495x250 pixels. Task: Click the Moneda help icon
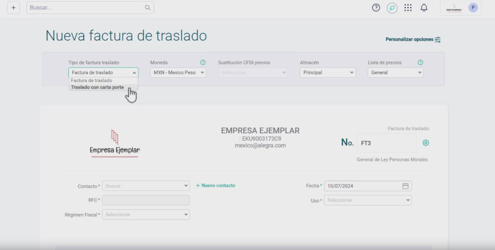point(203,62)
